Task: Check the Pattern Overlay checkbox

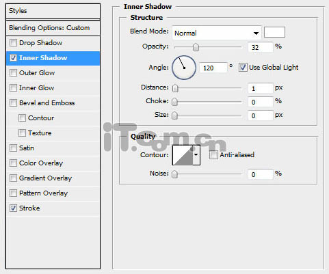Action: [x=13, y=193]
